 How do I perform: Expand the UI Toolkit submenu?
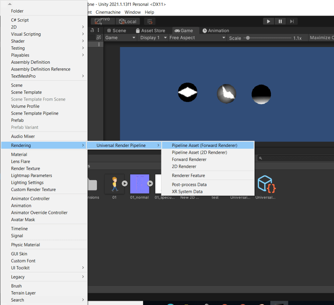pyautogui.click(x=44, y=268)
